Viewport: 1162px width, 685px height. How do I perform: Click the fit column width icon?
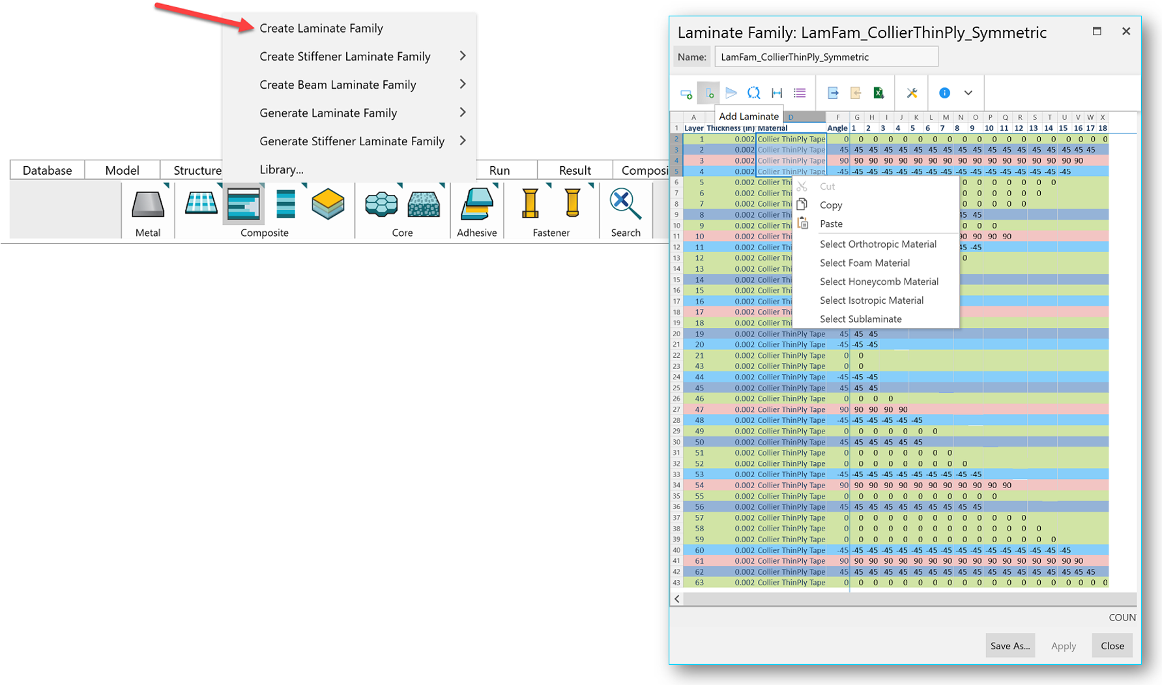[x=777, y=93]
